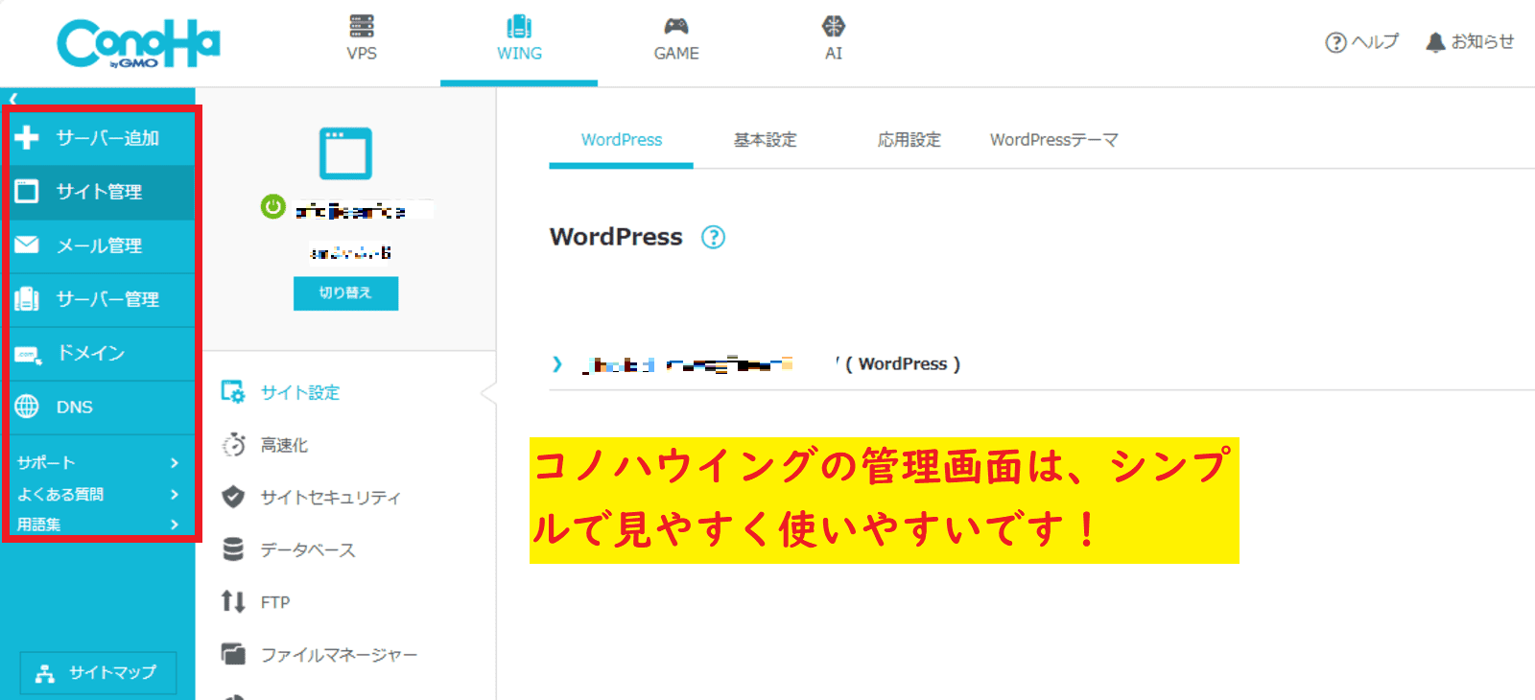Viewport: 1535px width, 700px height.
Task: Click the window icon beside サイト管理
Action: click(27, 191)
